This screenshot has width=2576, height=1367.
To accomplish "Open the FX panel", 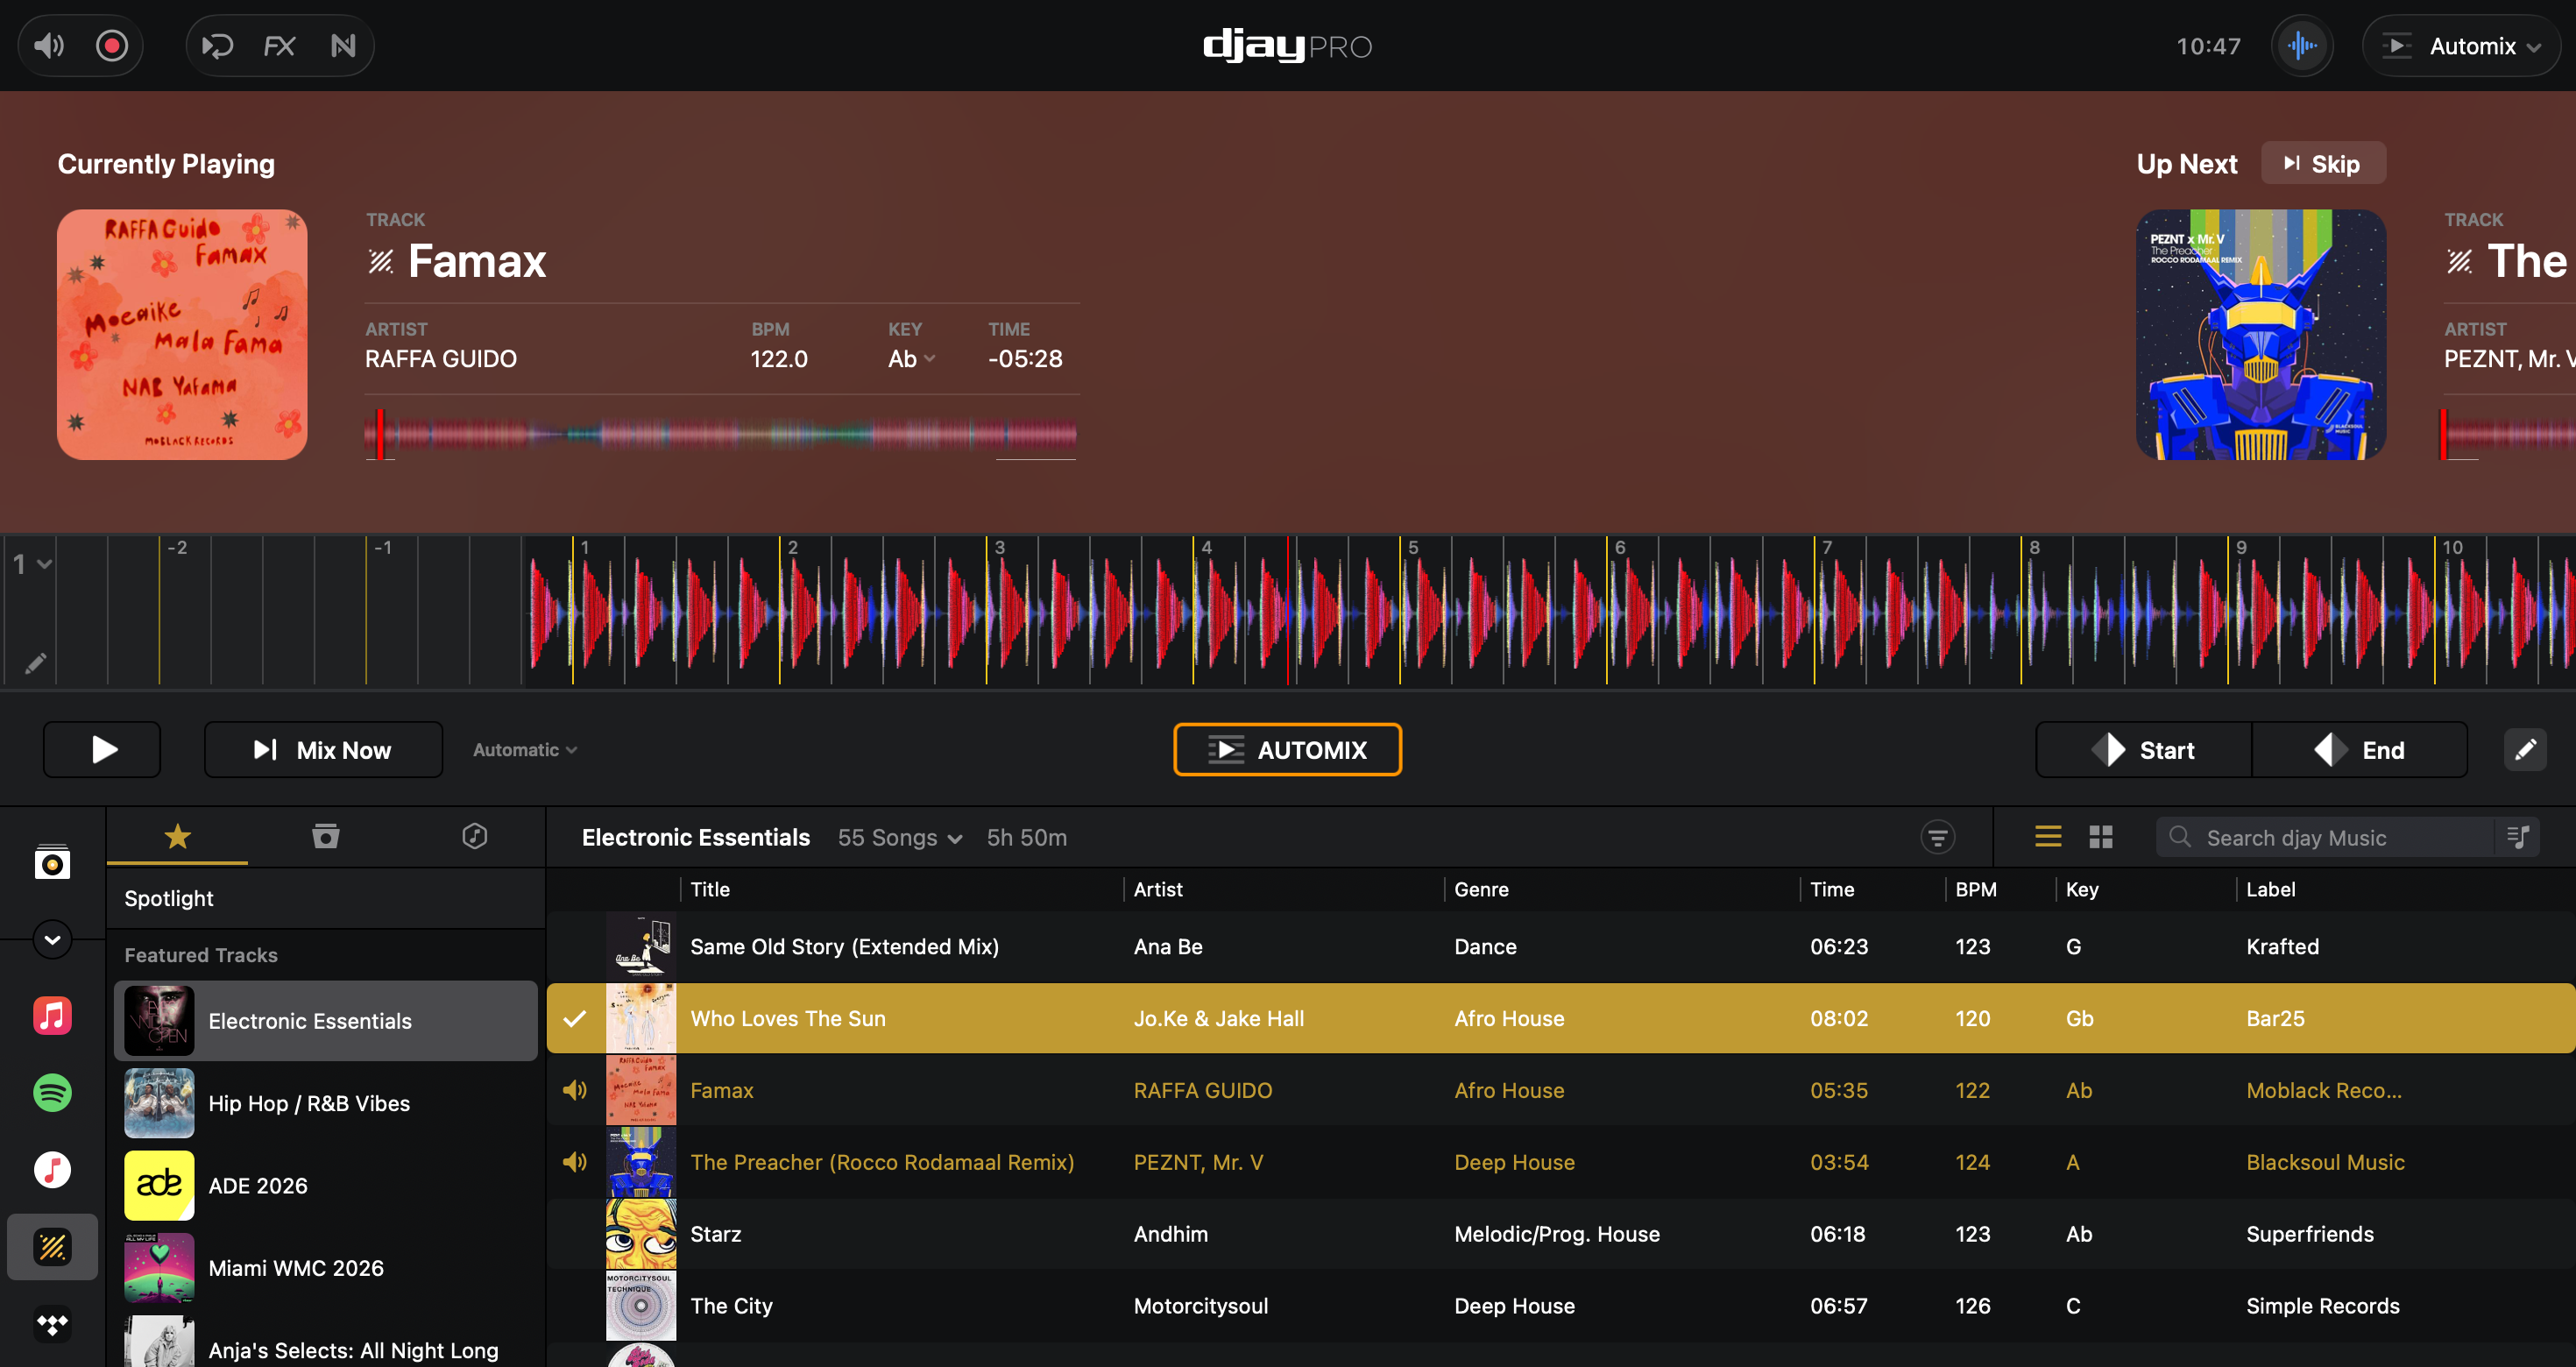I will coord(279,46).
